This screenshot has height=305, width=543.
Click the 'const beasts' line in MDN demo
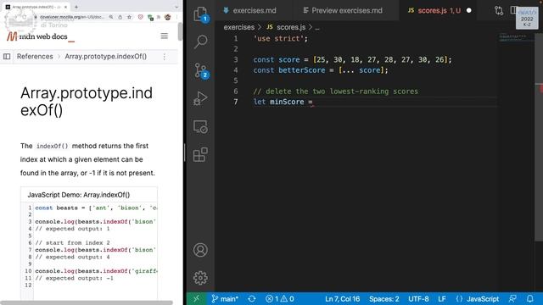(96, 208)
